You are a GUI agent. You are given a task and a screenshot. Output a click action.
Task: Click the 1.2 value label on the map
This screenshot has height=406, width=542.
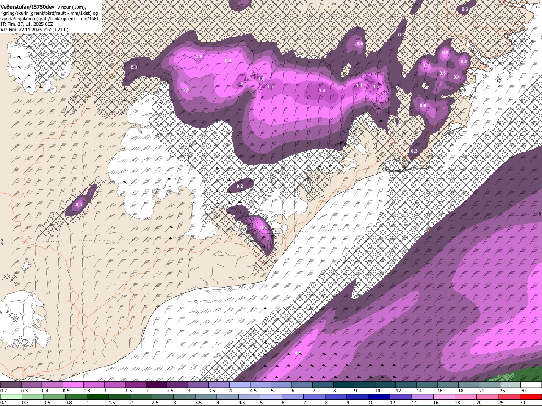click(240, 84)
